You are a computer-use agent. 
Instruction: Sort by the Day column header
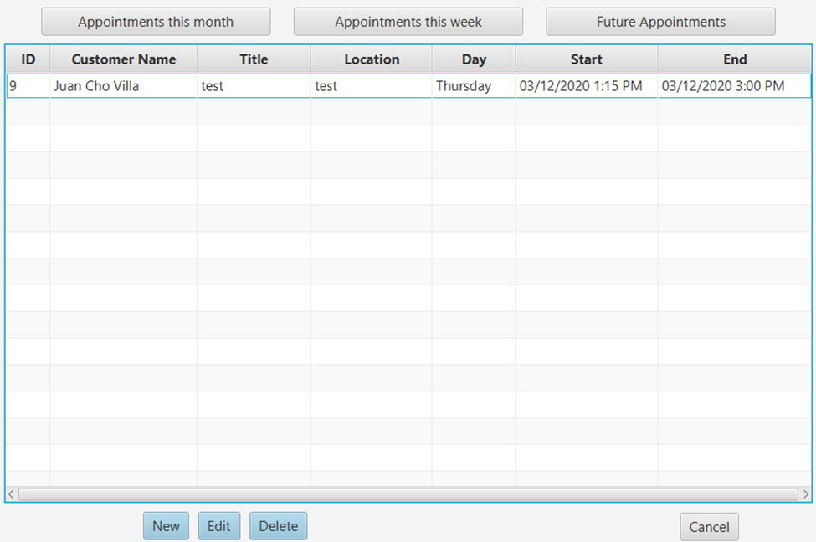coord(474,59)
